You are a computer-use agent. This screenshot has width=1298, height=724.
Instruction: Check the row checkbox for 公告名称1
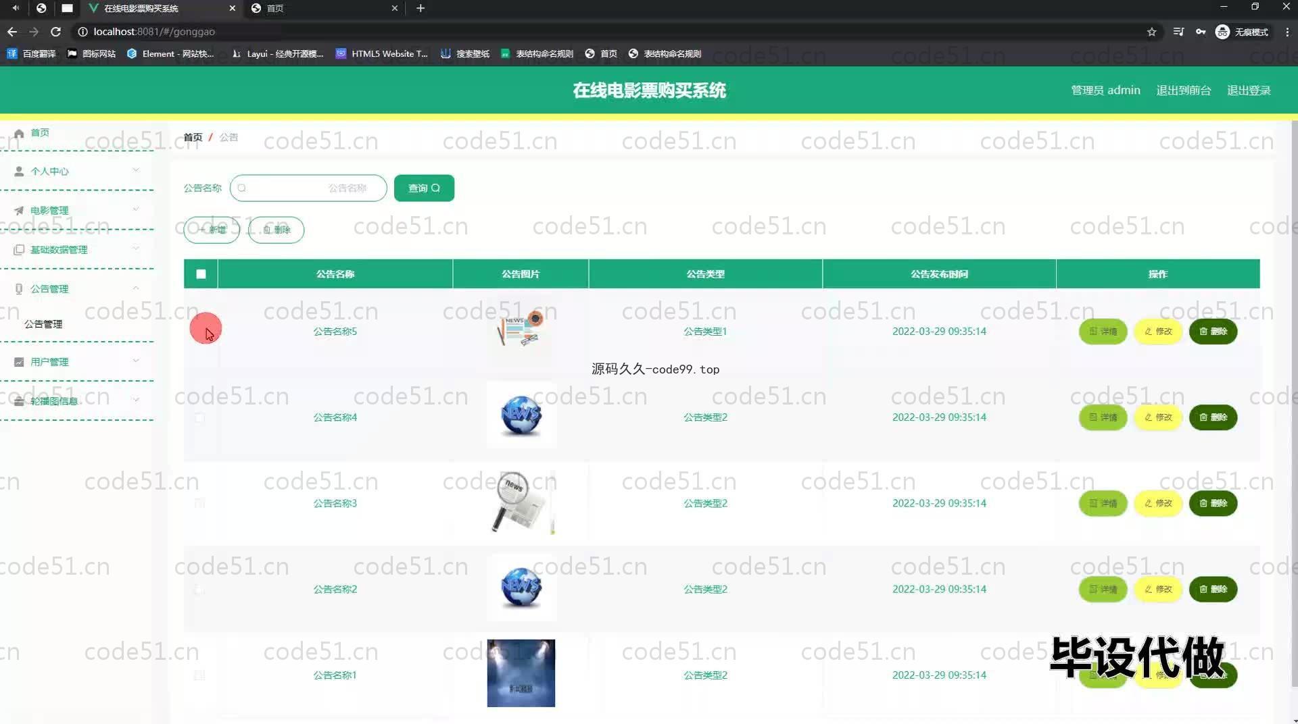click(x=199, y=675)
